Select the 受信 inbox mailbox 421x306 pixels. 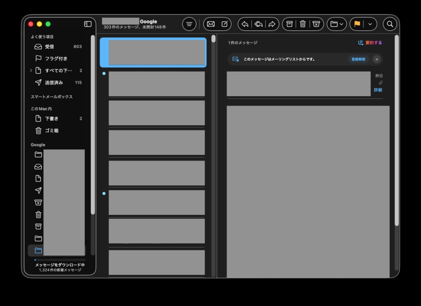[x=49, y=47]
